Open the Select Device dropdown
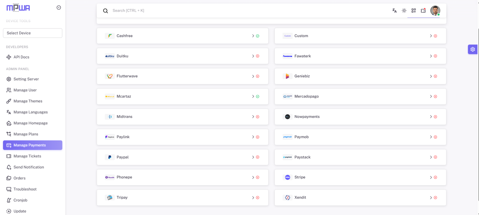The height and width of the screenshot is (215, 479). pyautogui.click(x=33, y=33)
